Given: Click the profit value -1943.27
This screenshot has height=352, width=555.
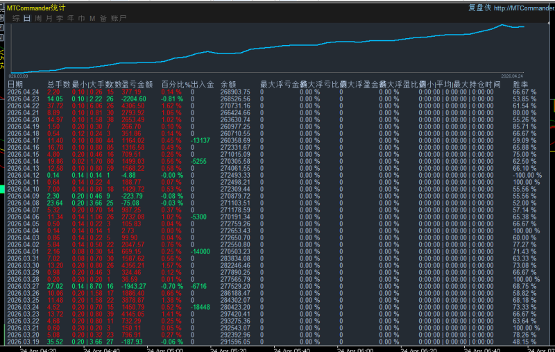Looking at the screenshot, I should (133, 287).
